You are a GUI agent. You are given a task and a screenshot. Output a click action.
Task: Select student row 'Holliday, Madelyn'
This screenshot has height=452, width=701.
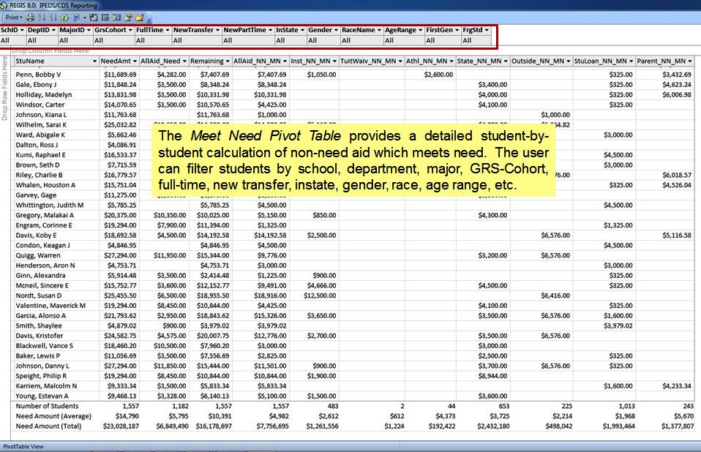point(44,94)
